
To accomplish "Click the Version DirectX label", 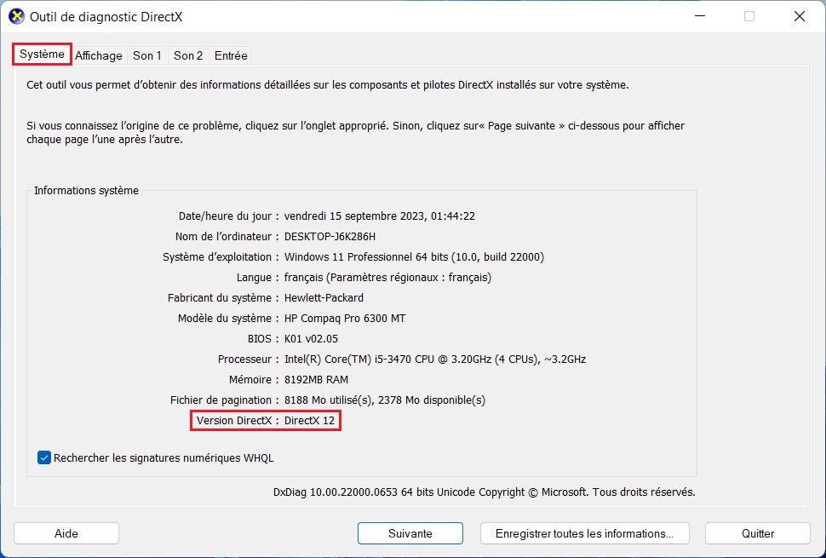I will tap(238, 421).
